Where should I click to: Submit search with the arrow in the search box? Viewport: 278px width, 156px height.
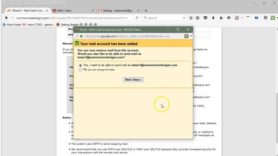pos(184,18)
